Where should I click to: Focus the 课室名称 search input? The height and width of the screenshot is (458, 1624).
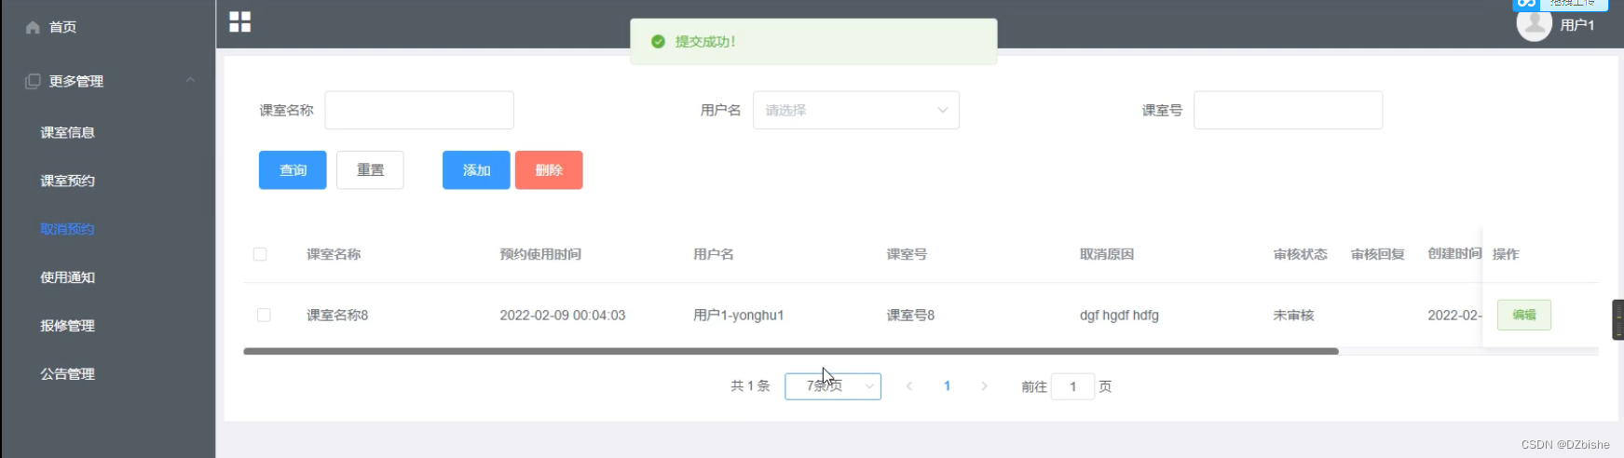419,110
